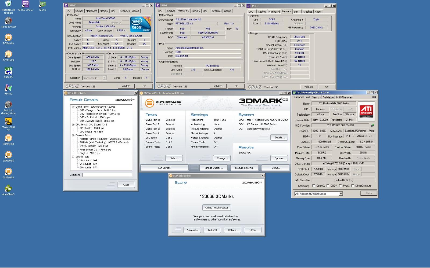This screenshot has width=430, height=268.
Task: Click Run 3DMark button
Action: coord(164,168)
